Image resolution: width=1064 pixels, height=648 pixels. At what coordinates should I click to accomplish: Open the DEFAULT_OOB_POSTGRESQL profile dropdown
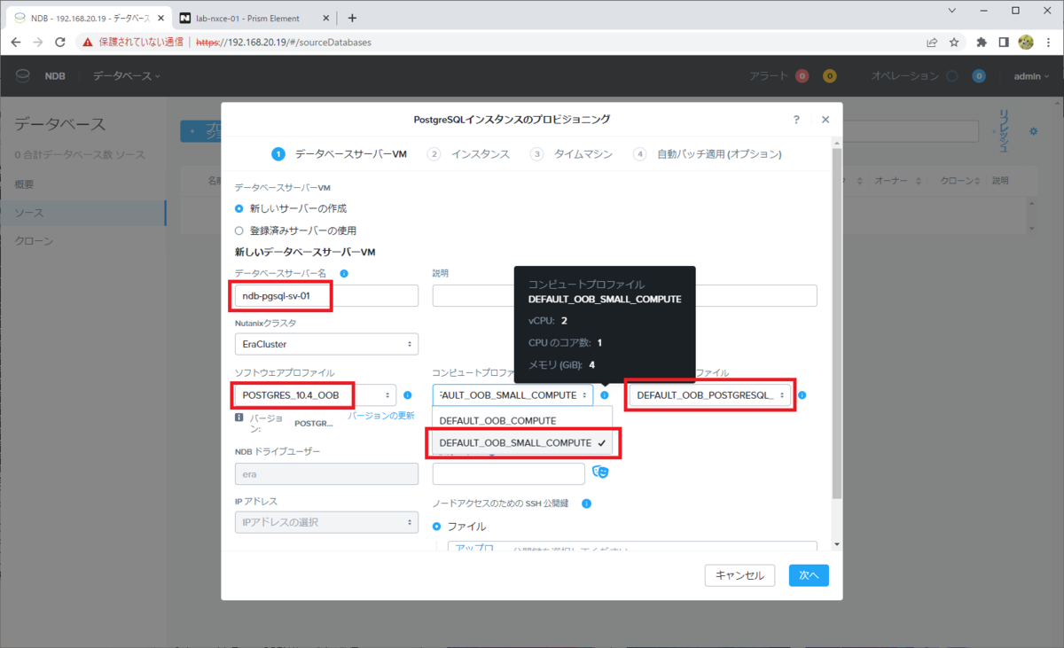(x=710, y=395)
